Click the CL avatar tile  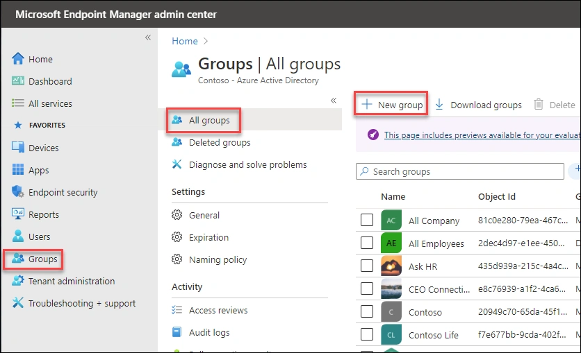tap(391, 334)
